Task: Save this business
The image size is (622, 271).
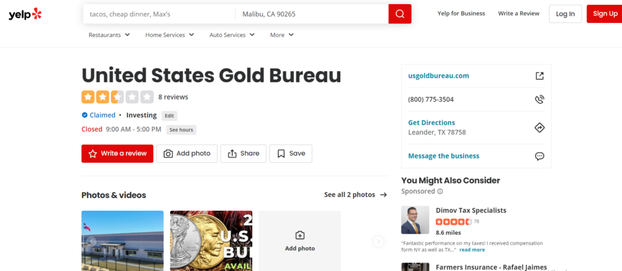Action: [x=290, y=154]
